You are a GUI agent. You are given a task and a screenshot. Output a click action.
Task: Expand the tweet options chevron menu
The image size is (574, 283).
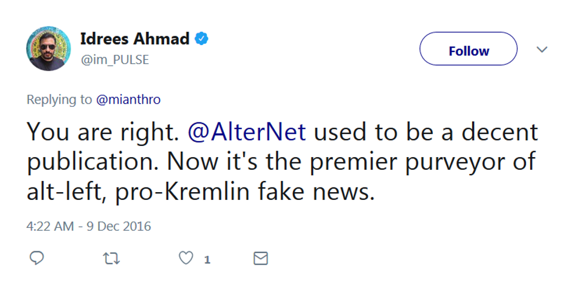coord(542,50)
